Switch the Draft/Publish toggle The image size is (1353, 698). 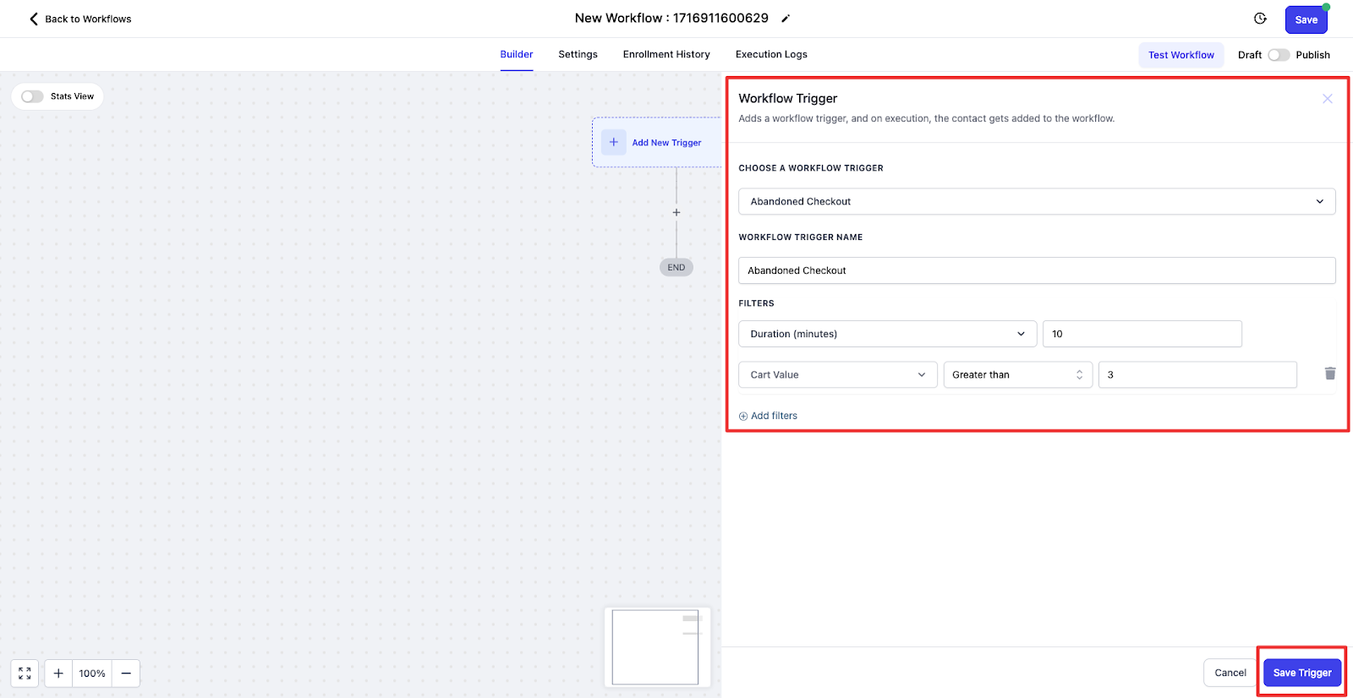[1279, 55]
